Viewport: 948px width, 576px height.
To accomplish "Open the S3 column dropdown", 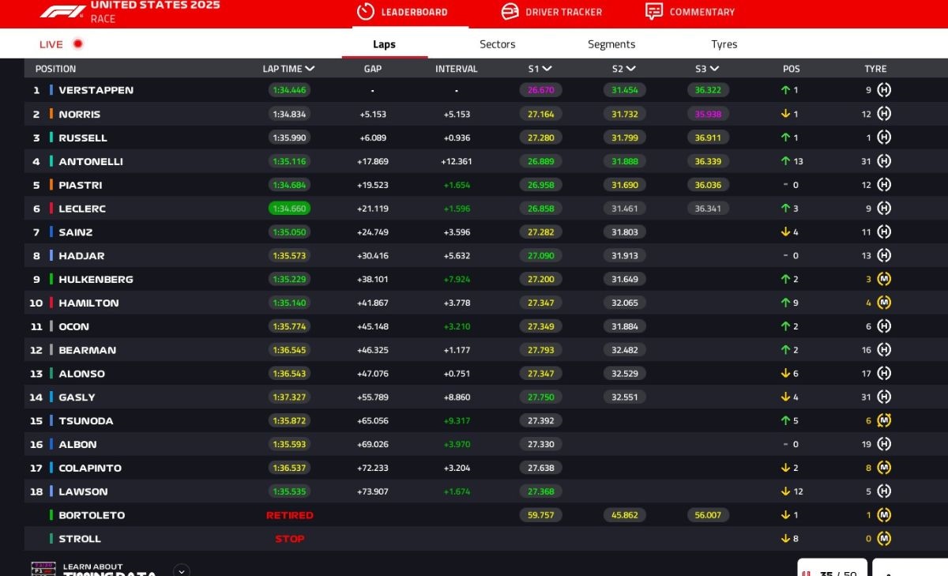I will click(714, 69).
